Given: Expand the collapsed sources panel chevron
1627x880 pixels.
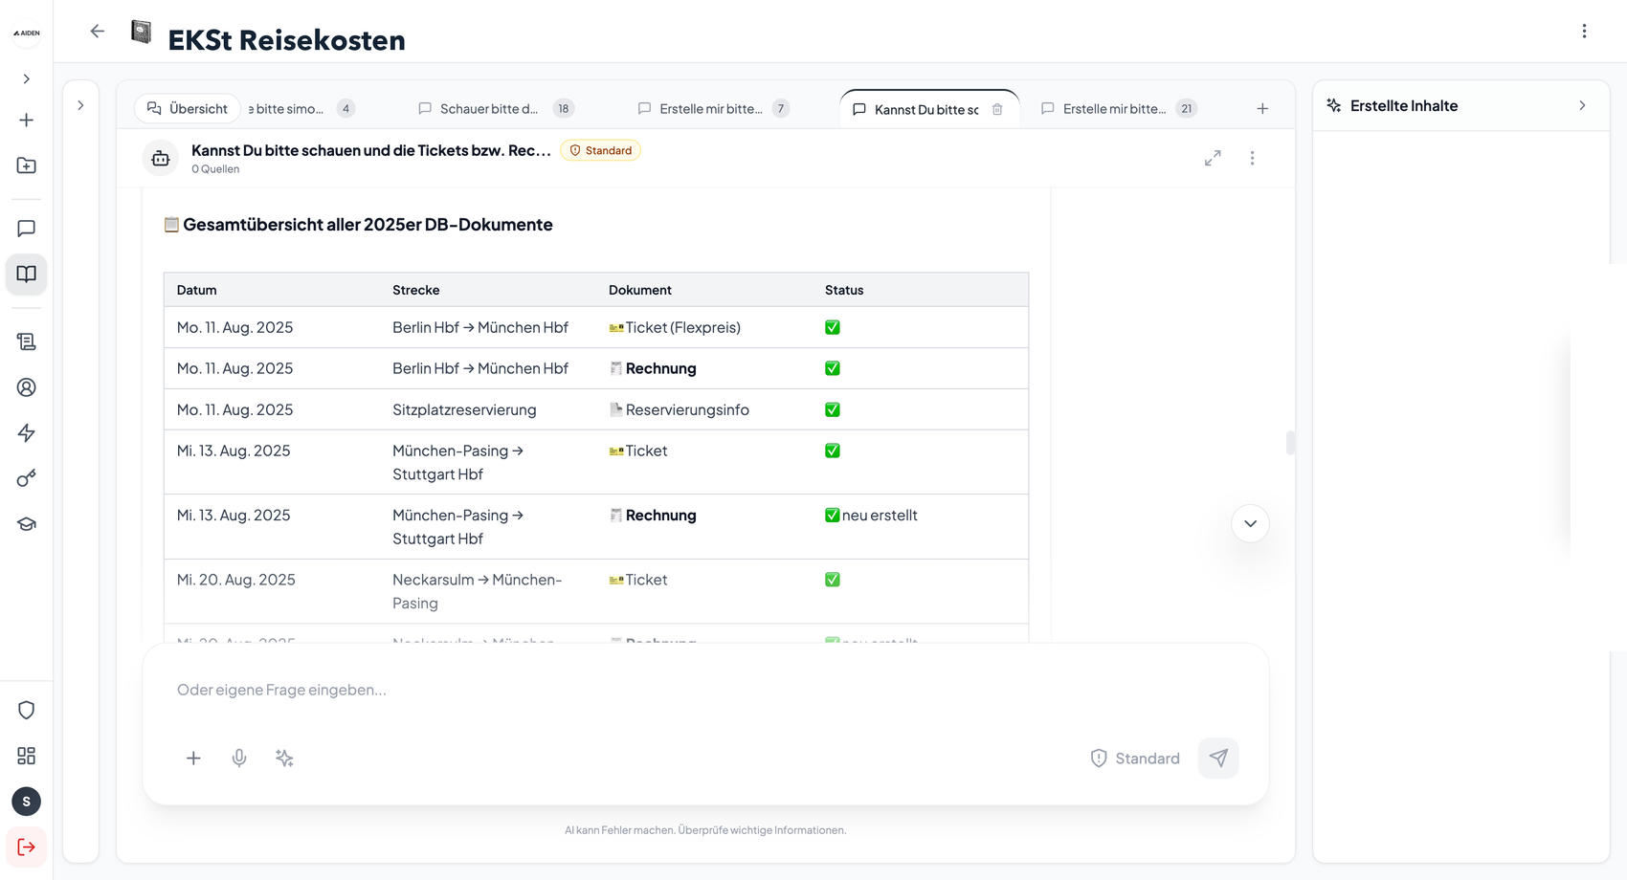Looking at the screenshot, I should tap(80, 105).
